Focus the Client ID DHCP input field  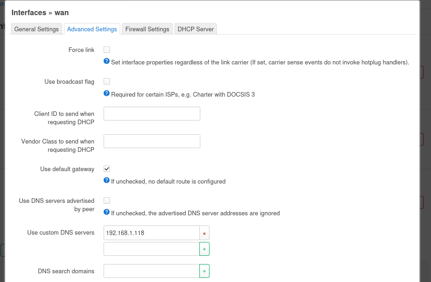[x=151, y=114]
